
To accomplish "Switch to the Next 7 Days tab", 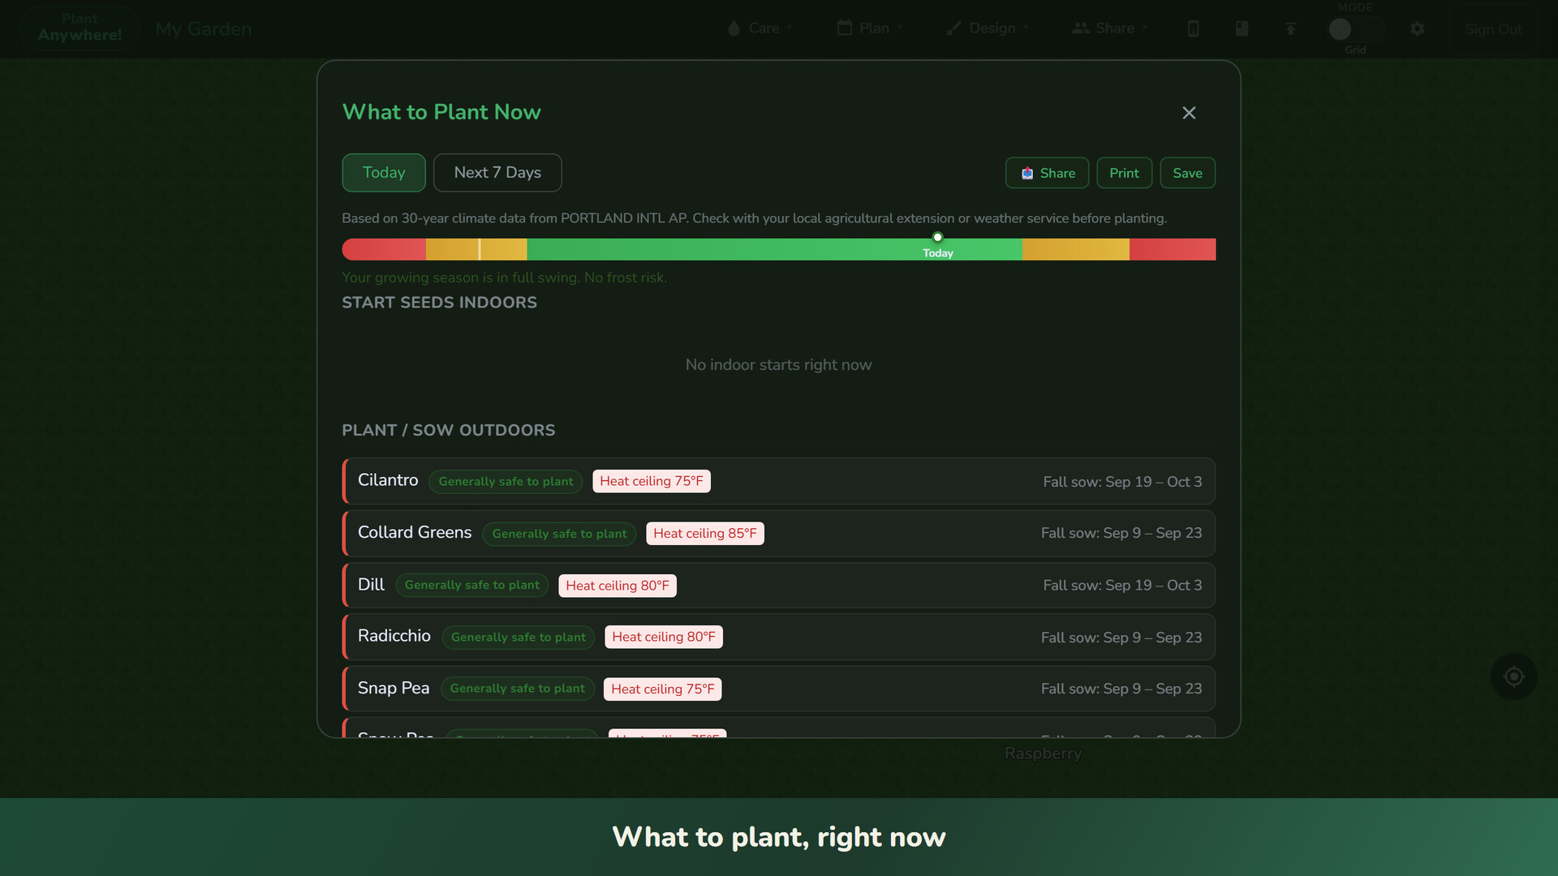I will [x=497, y=173].
